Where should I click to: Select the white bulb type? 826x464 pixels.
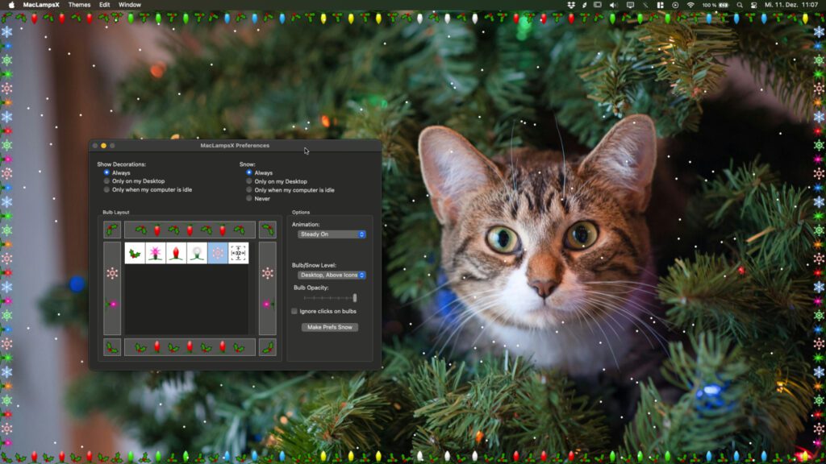tap(198, 252)
